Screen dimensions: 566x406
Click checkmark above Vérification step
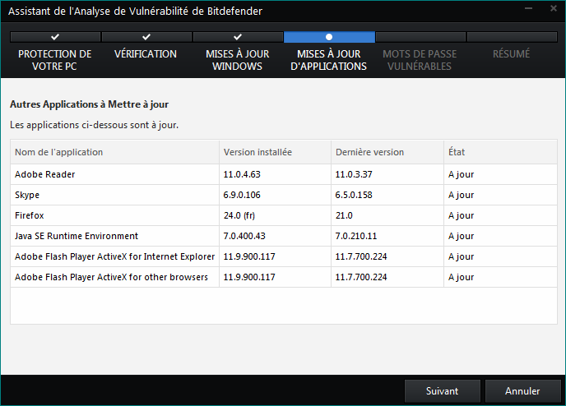coord(146,37)
